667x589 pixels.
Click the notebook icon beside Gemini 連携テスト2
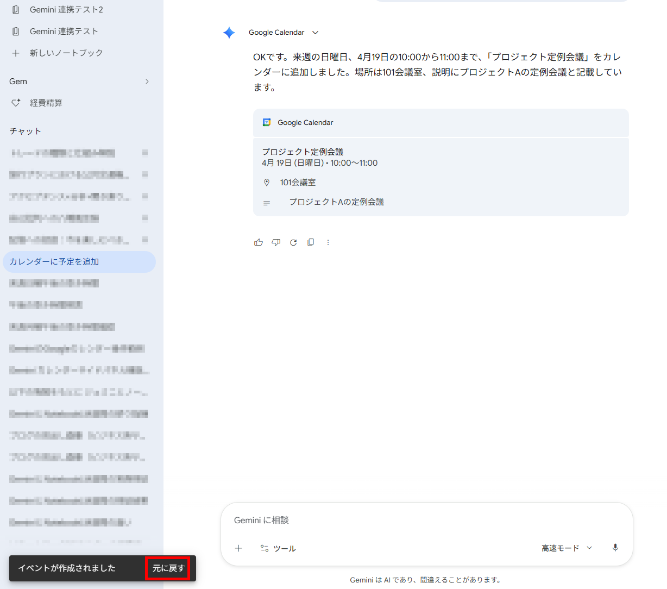[x=16, y=10]
